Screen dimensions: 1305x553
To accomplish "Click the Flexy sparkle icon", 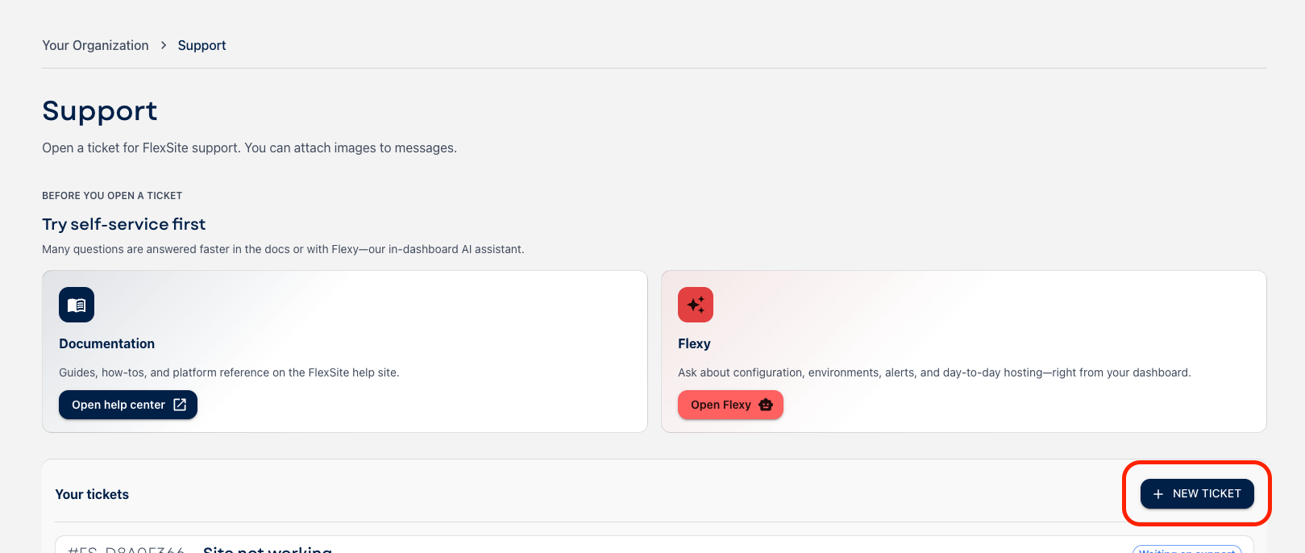I will tap(696, 305).
